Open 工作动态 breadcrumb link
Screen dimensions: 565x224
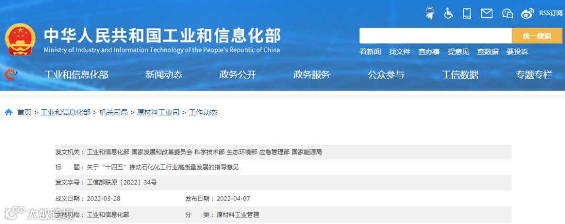point(203,113)
